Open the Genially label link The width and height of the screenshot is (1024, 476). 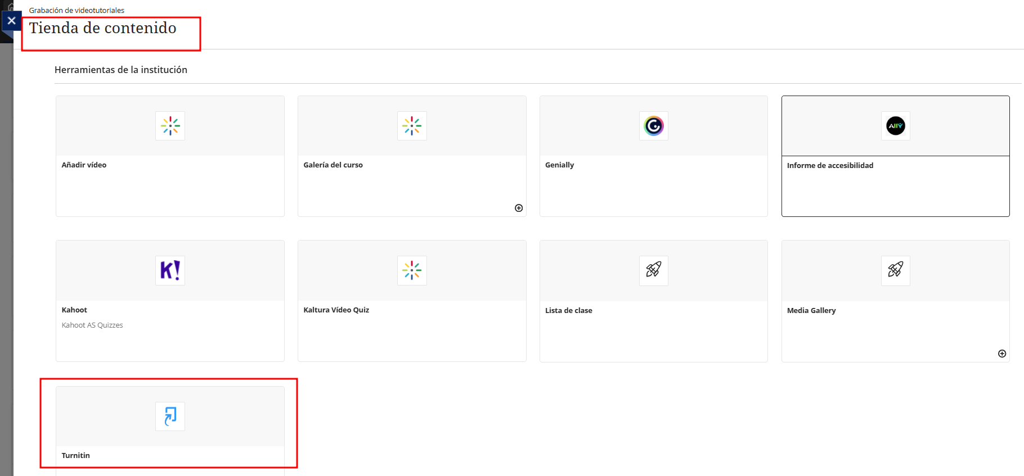point(559,165)
